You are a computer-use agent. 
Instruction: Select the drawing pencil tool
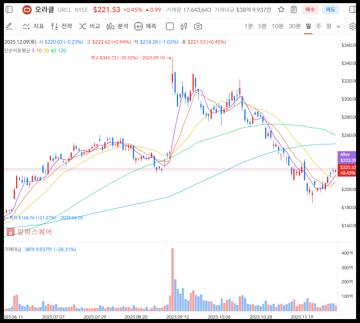[x=9, y=26]
